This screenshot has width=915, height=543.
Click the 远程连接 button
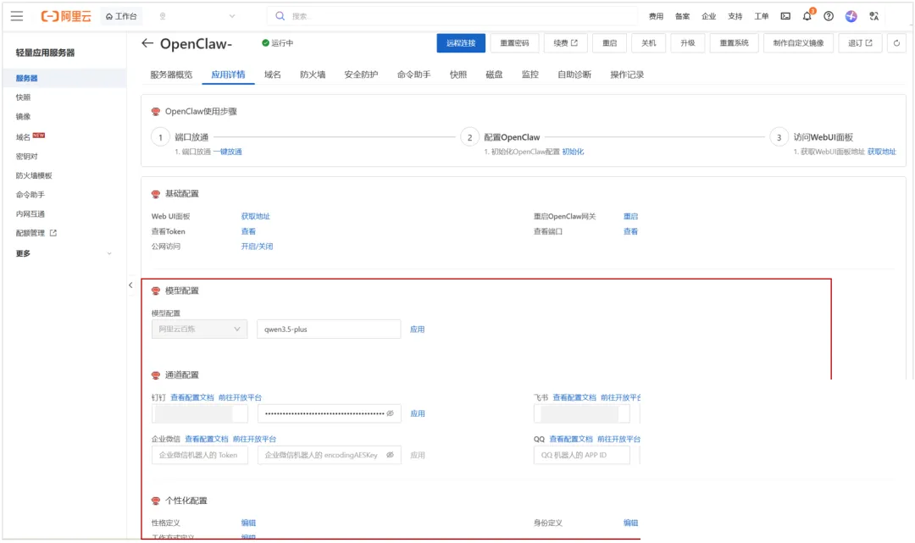pos(461,43)
